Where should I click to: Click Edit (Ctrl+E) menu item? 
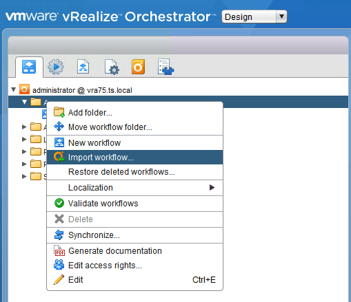[134, 280]
